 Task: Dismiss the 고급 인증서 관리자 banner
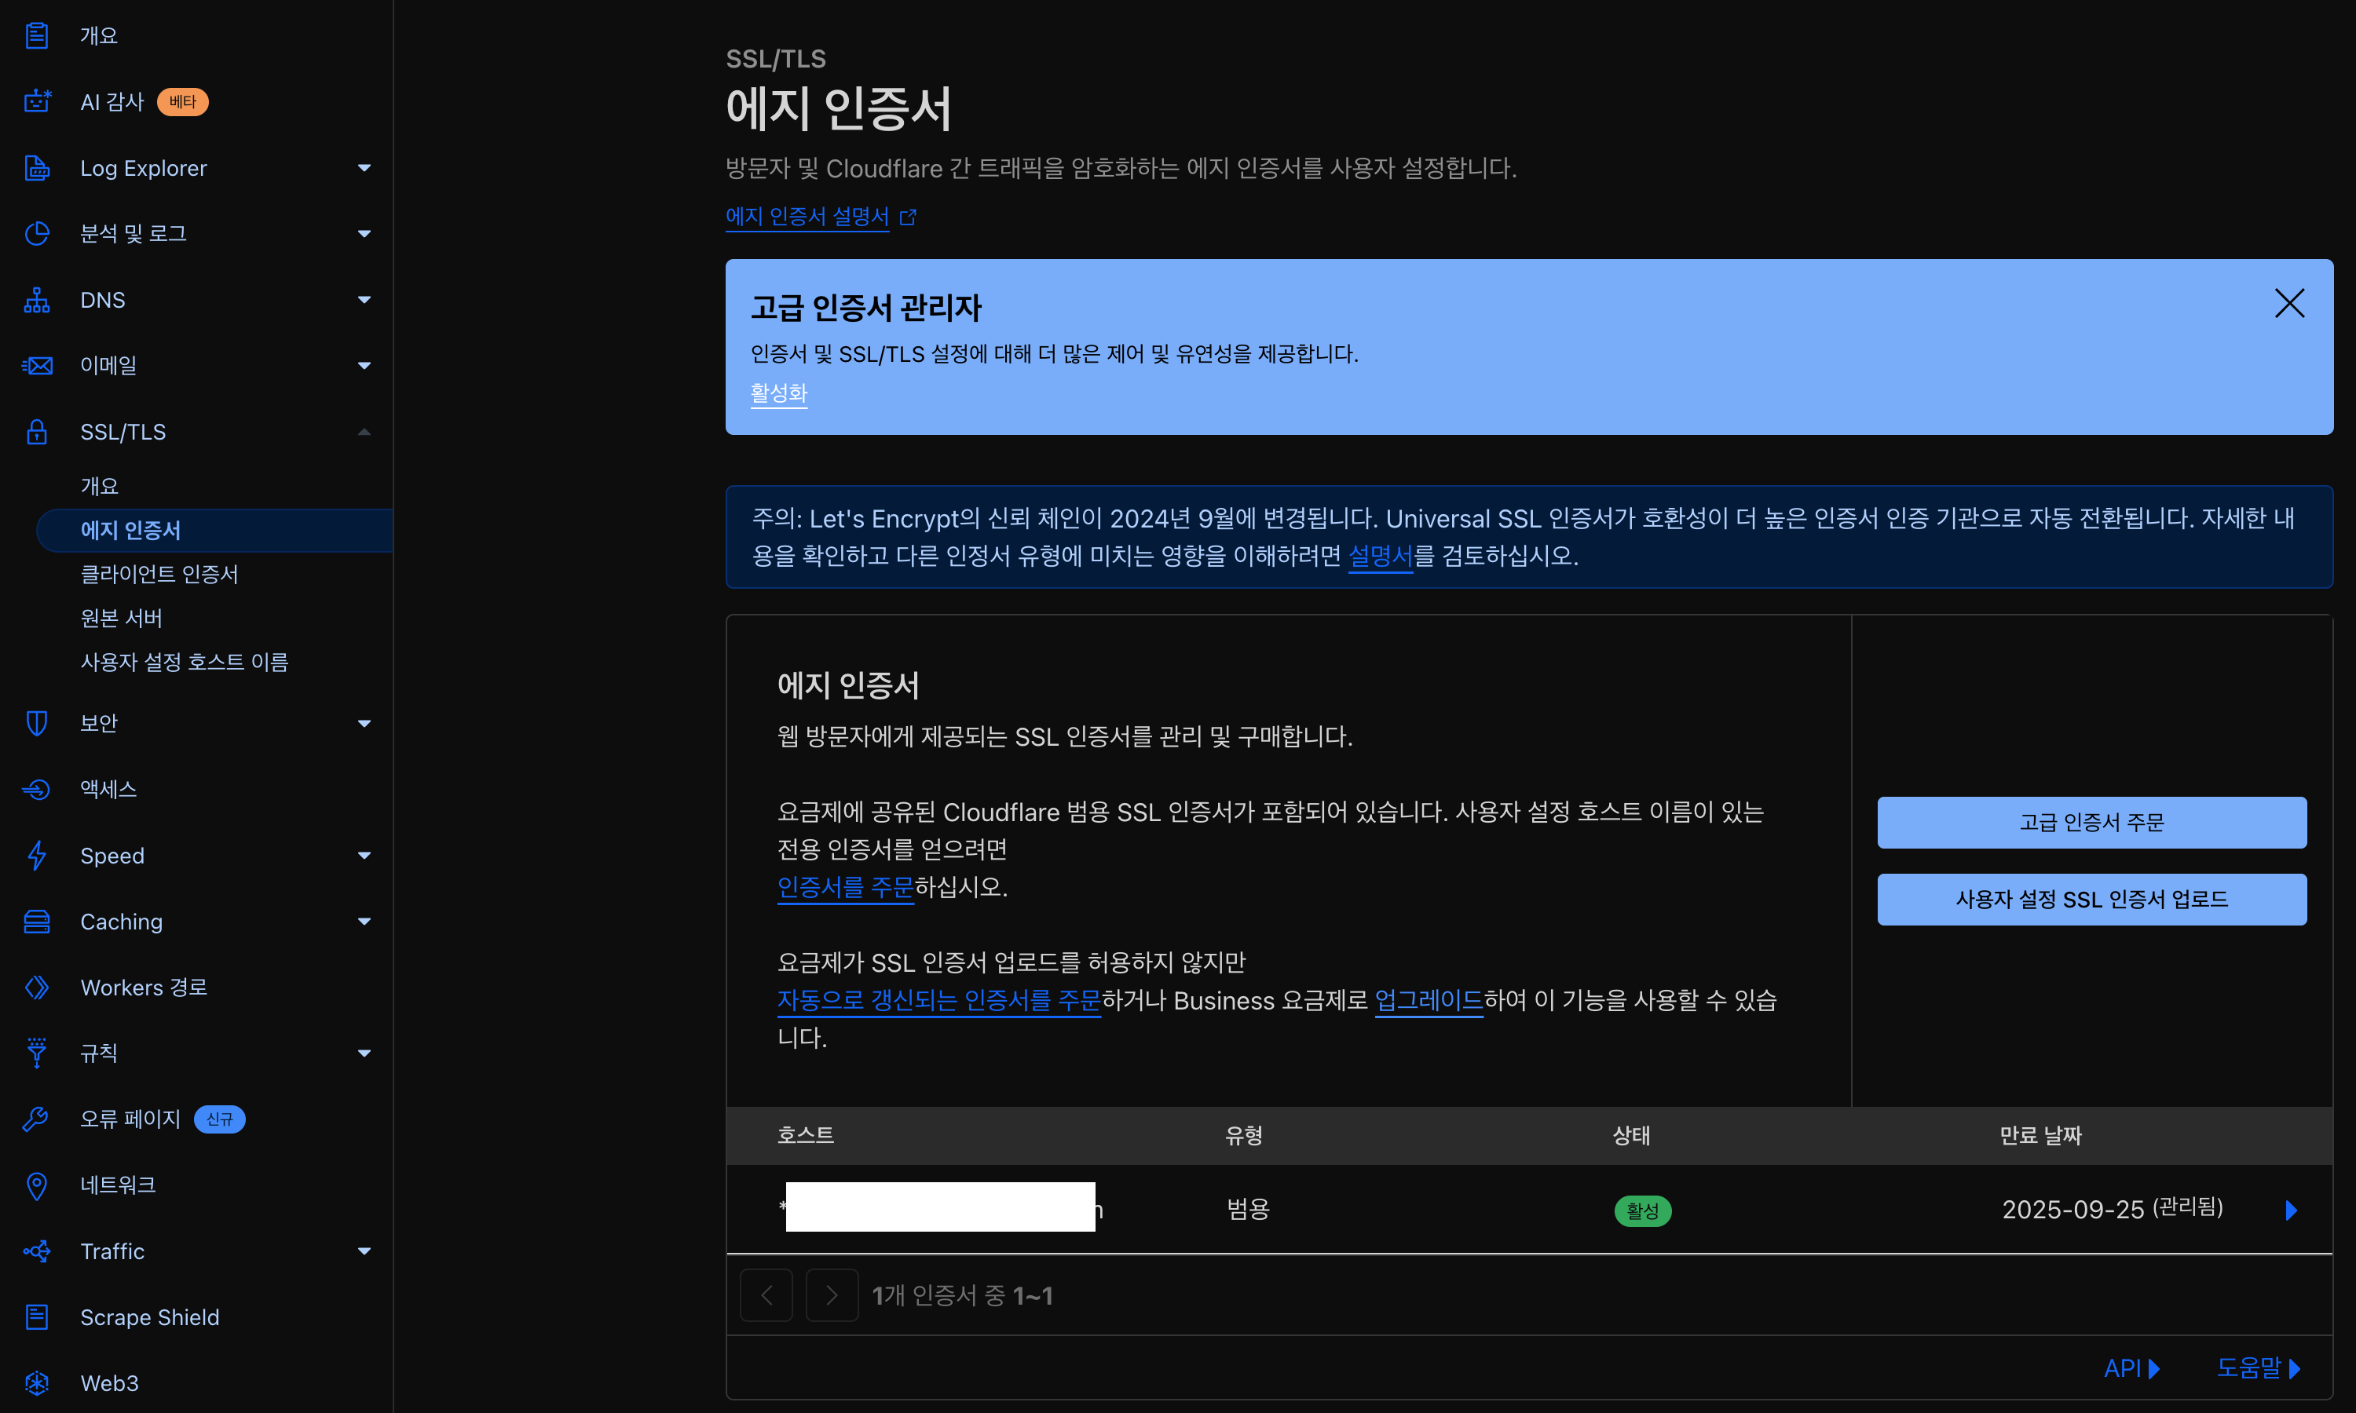[2289, 304]
